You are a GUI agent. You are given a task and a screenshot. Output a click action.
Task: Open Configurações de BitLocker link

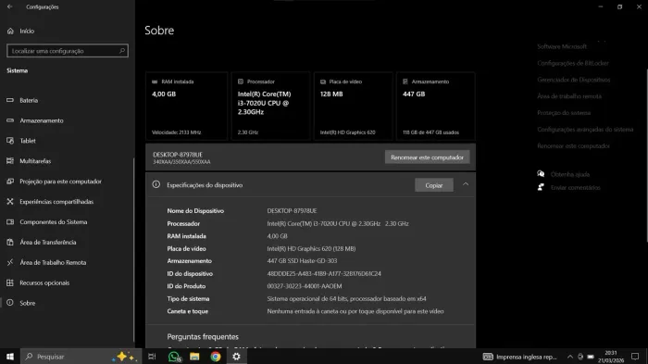click(573, 63)
